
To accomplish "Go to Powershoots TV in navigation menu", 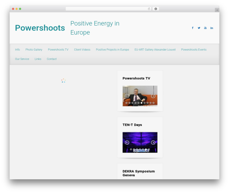I will tap(58, 50).
